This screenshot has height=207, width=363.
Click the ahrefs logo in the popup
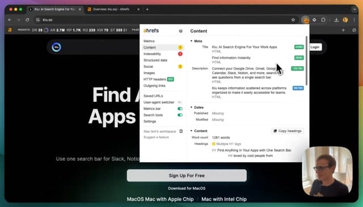151,31
